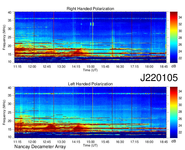This screenshot has width=185, height=150.
Task: Click "30" frequency tick on Right Handed plot
Action: 10,29
